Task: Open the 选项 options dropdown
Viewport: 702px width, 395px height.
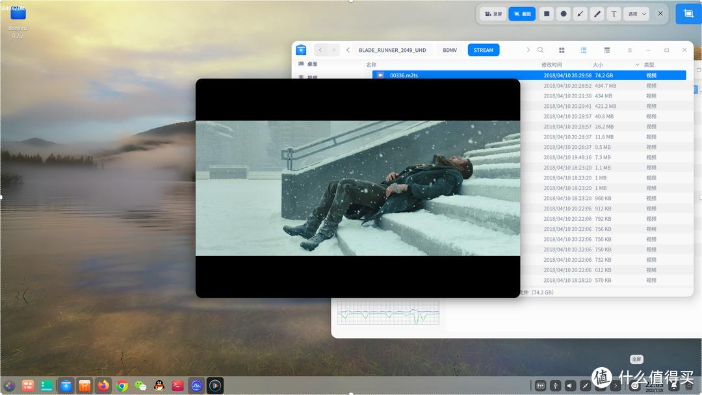Action: (x=635, y=14)
